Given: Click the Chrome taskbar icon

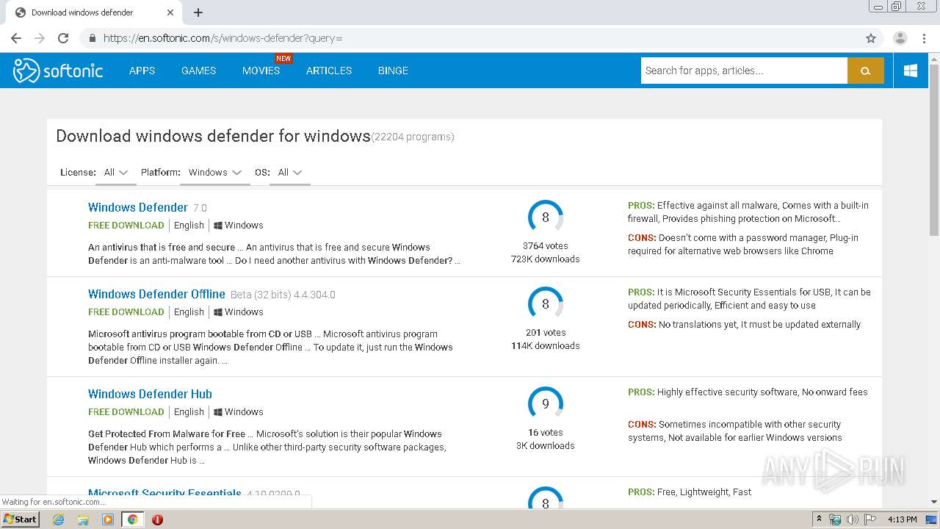Looking at the screenshot, I should pyautogui.click(x=133, y=519).
